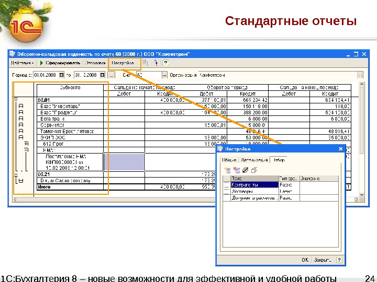Click the Значение cell for Контрагенты
This screenshot has height=282, width=377.
pos(319,185)
